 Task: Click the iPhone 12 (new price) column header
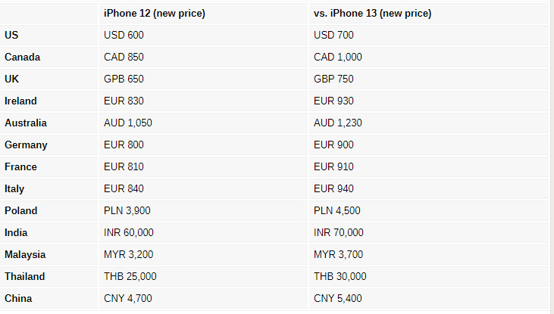154,14
